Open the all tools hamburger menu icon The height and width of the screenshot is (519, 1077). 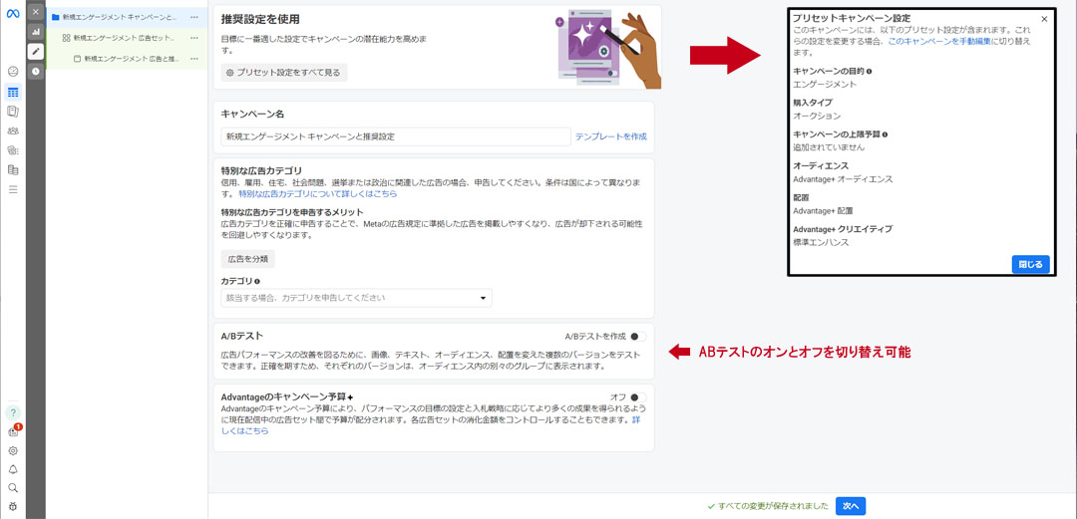coord(12,189)
